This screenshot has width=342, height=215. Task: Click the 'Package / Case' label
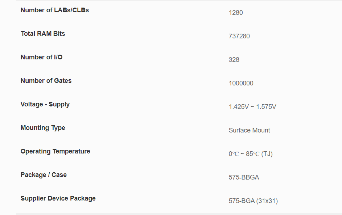coord(44,175)
